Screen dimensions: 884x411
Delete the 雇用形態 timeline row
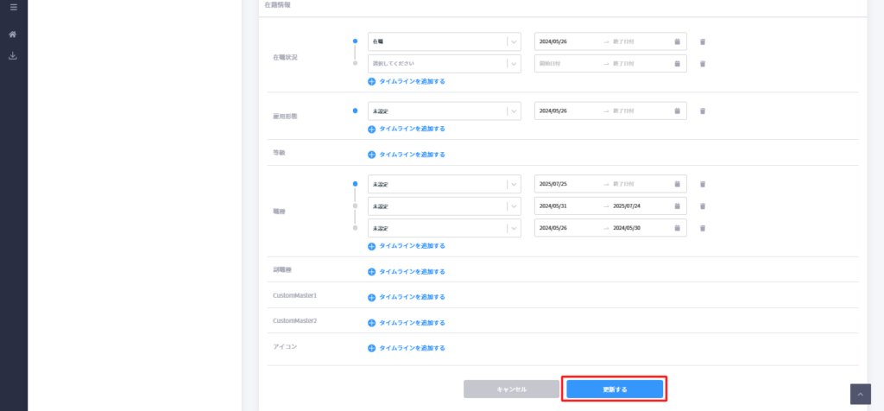tap(703, 111)
